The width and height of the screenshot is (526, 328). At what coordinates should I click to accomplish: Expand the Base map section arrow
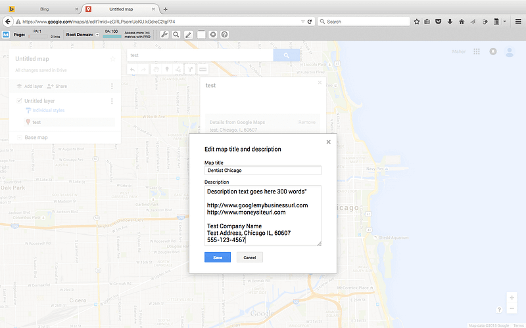(19, 137)
